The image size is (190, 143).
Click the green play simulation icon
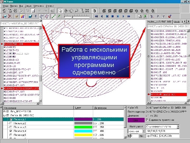coord(145,16)
